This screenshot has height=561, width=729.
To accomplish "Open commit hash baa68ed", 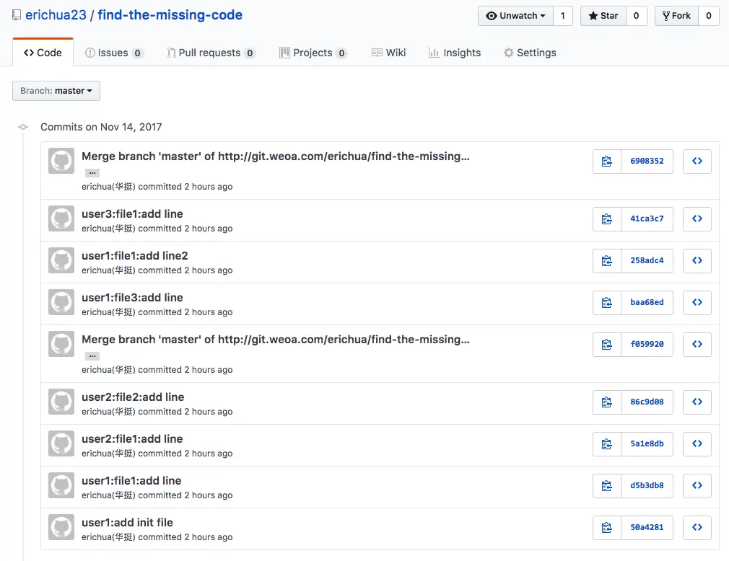I will point(647,302).
